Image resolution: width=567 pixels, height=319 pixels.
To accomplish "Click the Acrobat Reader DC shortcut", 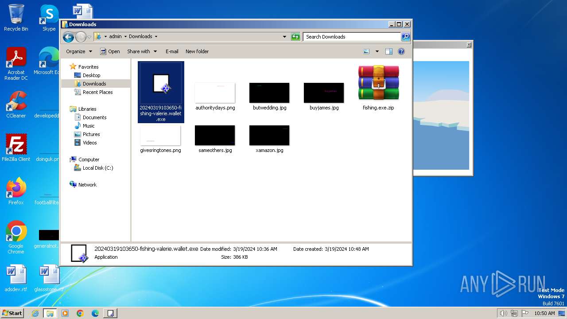I will (16, 64).
